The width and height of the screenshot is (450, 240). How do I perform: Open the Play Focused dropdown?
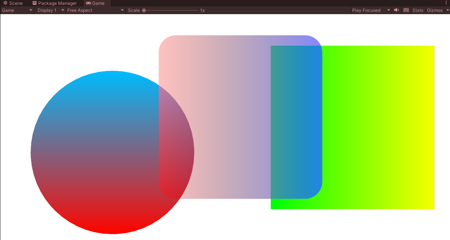click(371, 10)
